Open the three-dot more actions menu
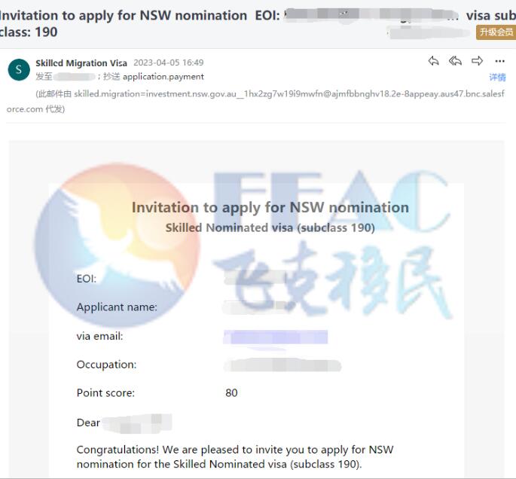 (499, 61)
